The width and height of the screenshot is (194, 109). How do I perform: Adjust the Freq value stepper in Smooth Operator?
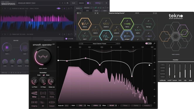pyautogui.click(x=100, y=105)
